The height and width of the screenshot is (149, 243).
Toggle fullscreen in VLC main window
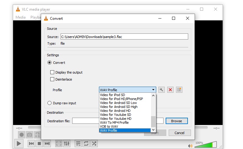59,144
